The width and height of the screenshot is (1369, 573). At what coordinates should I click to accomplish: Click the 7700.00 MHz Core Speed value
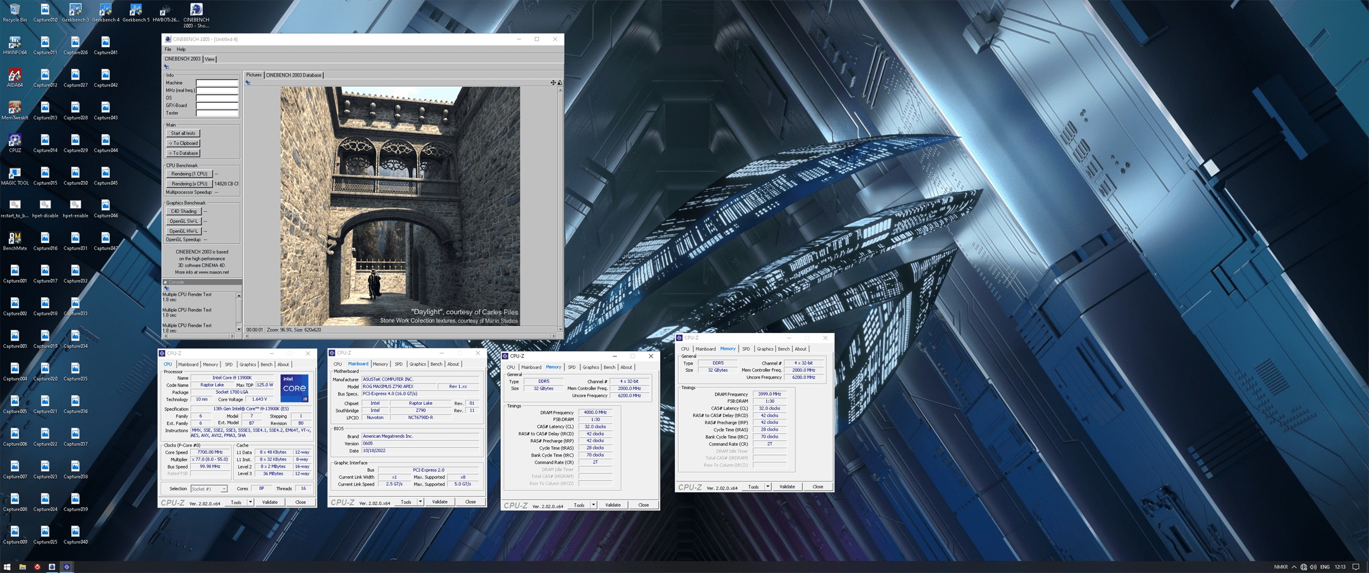[x=210, y=452]
